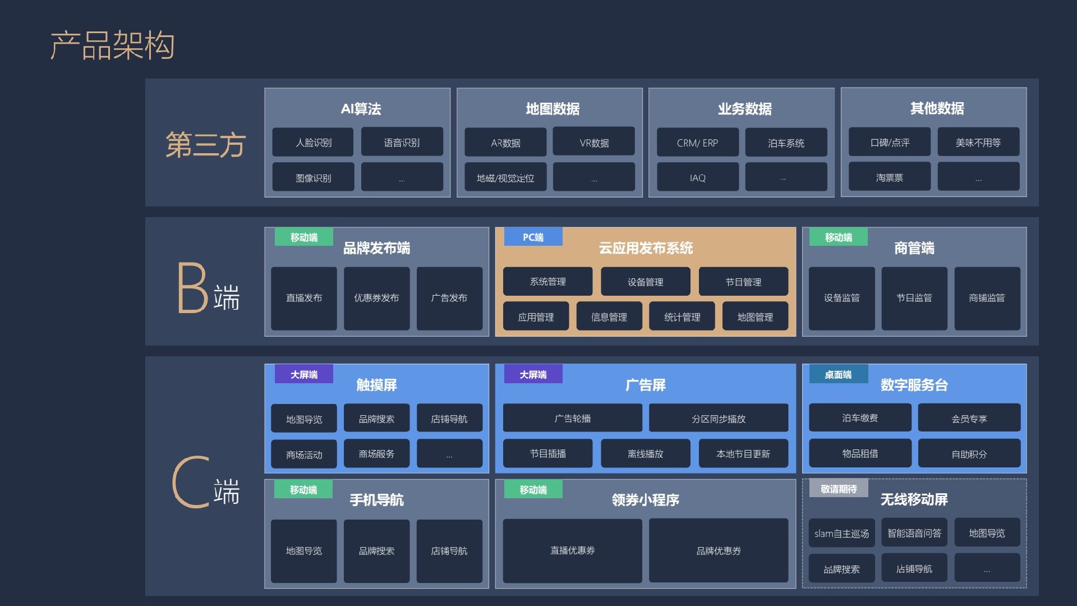Select 店铺导航 in the 触摸屏 panel
Viewport: 1077px width, 606px height.
[x=449, y=419]
